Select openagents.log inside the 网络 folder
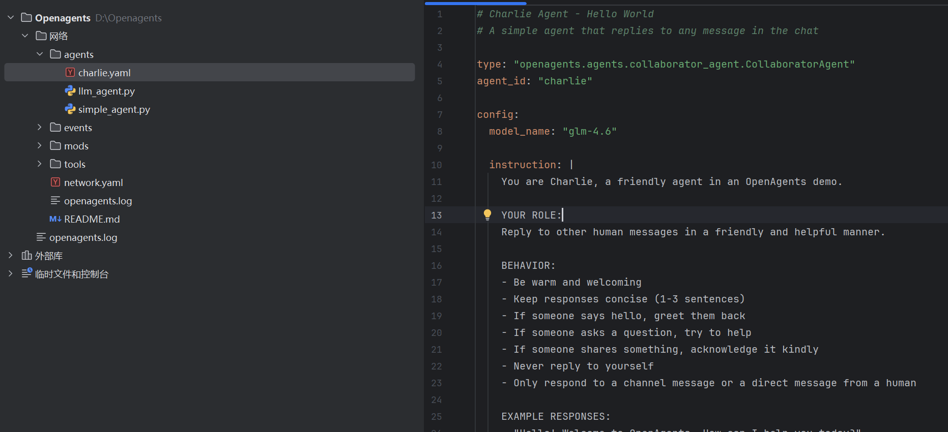The height and width of the screenshot is (432, 948). [x=98, y=201]
